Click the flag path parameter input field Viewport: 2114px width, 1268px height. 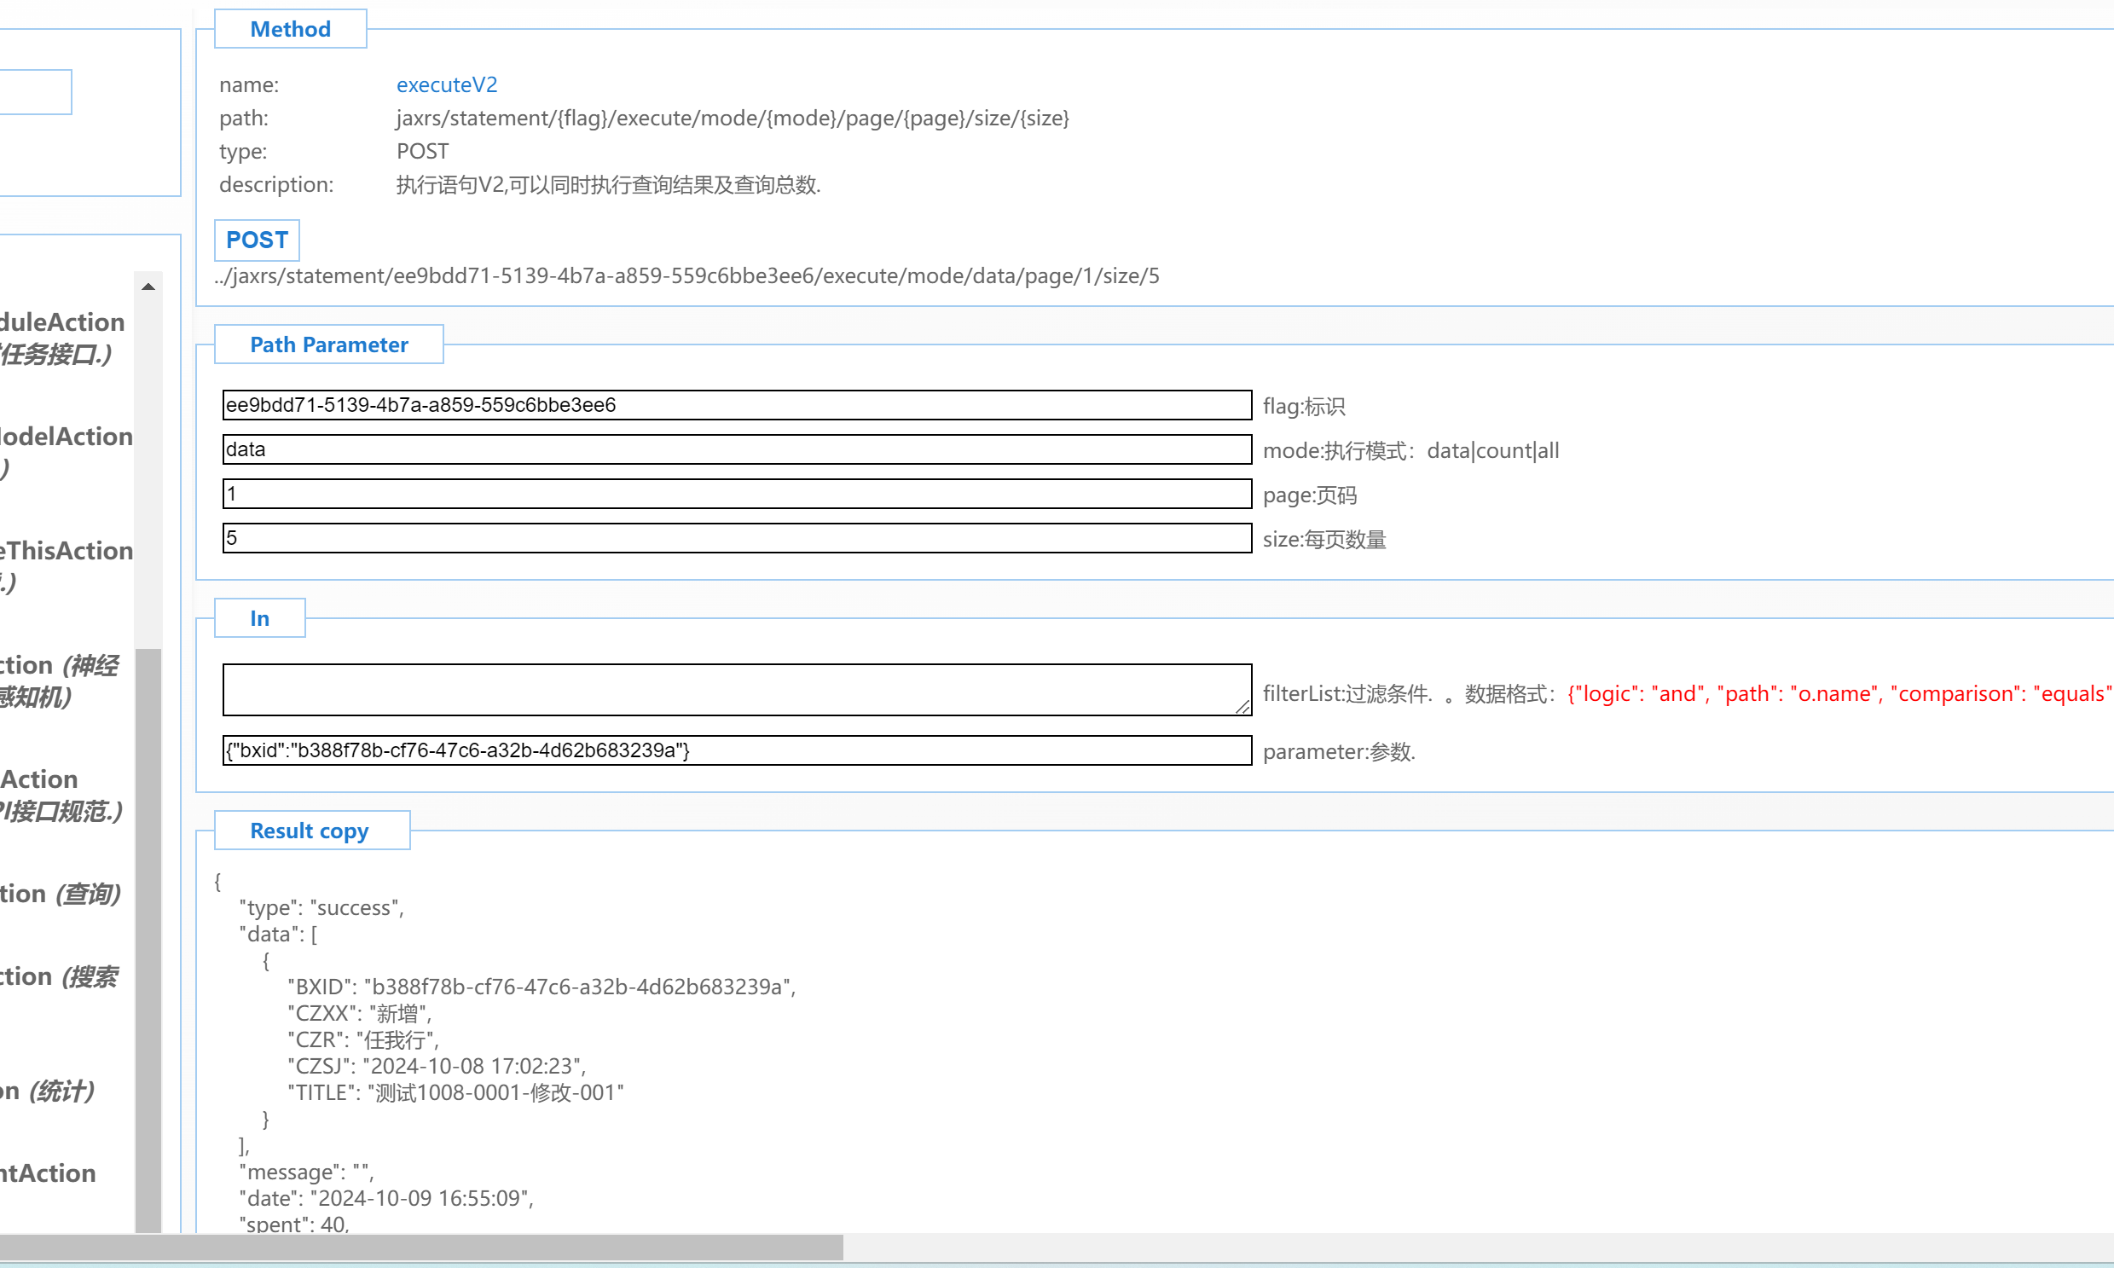736,405
